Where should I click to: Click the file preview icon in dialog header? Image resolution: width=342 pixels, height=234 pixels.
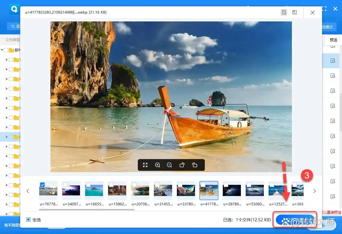(x=284, y=12)
